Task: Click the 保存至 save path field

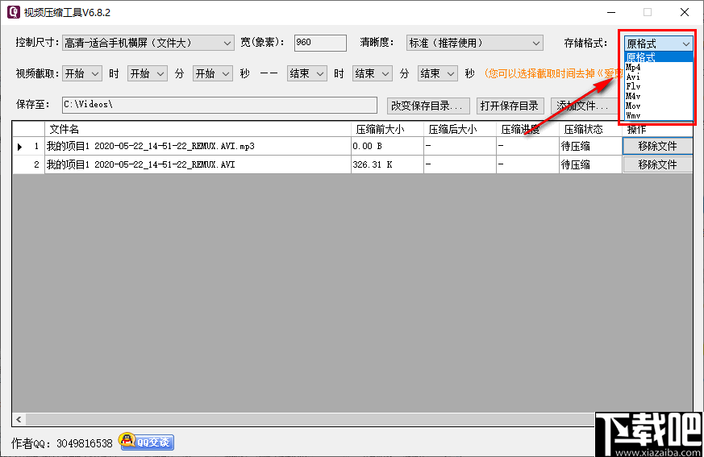Action: tap(219, 105)
